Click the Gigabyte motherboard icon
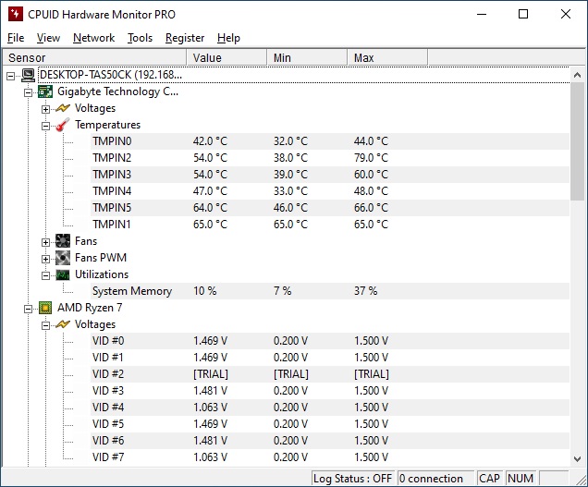Viewport: 588px width, 487px height. 45,91
